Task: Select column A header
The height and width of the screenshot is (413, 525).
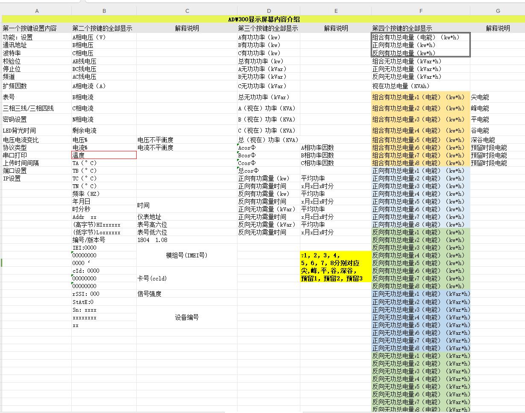Action: 37,11
